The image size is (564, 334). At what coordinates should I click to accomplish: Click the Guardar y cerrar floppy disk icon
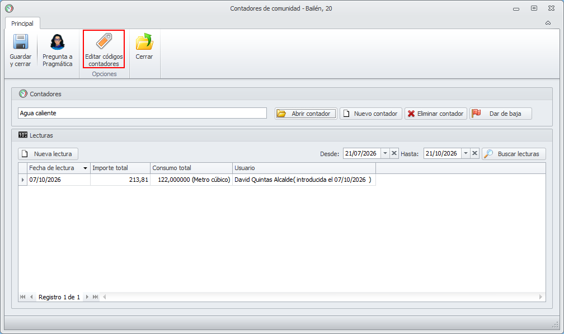pos(21,42)
